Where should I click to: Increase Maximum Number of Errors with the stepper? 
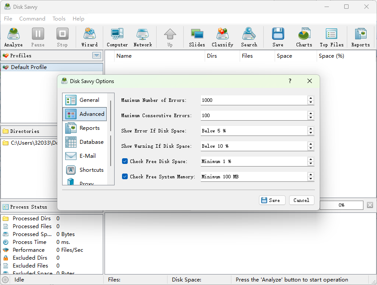click(x=311, y=98)
